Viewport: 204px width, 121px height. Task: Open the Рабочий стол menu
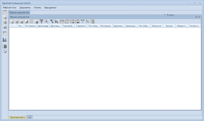[10, 8]
